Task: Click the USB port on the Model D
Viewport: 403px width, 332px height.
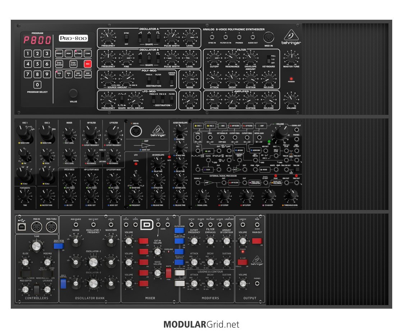Action: tap(22, 227)
